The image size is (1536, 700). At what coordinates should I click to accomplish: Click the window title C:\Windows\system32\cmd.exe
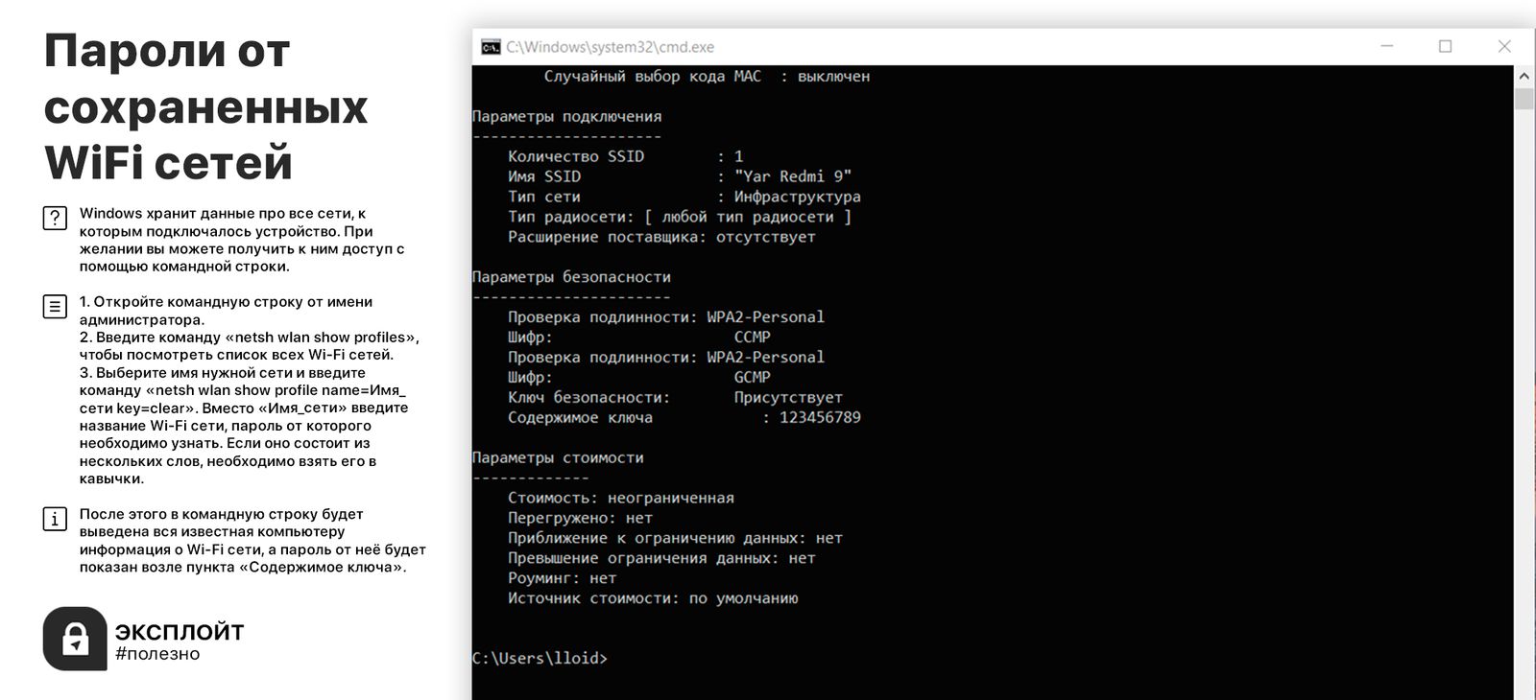click(x=610, y=47)
